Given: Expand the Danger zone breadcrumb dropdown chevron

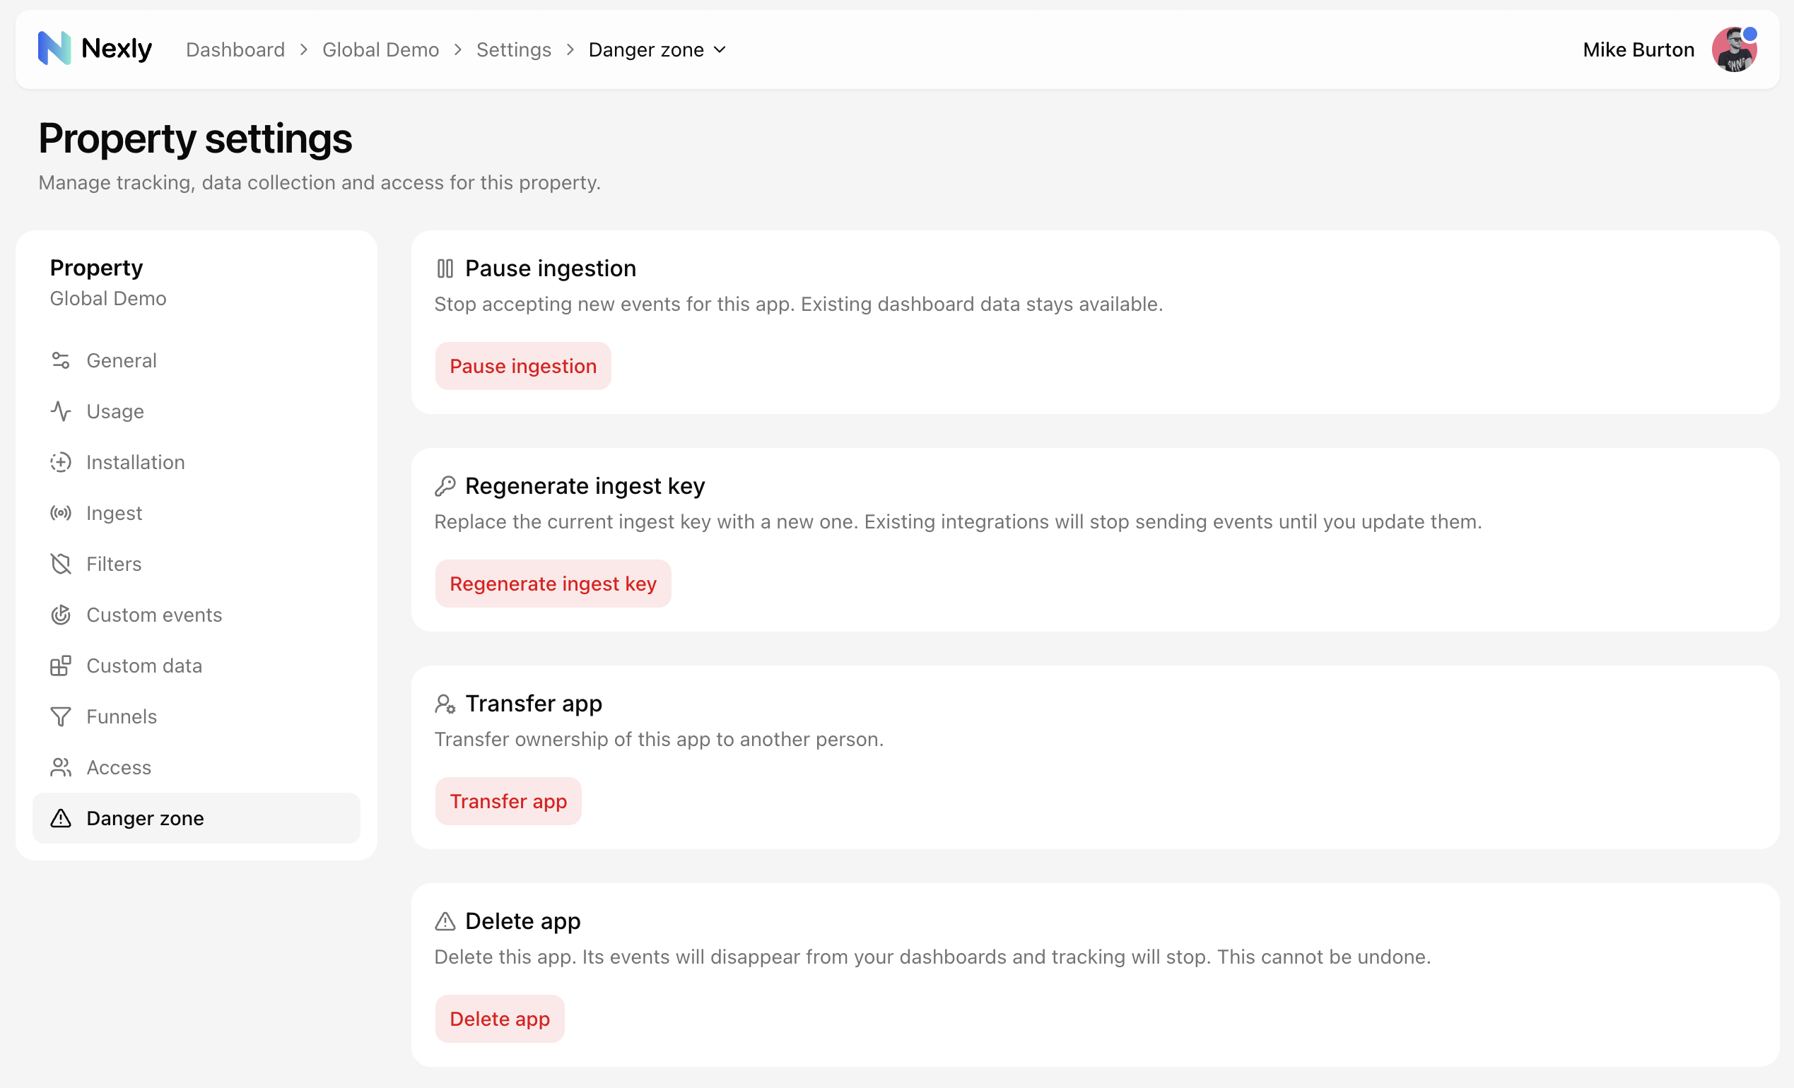Looking at the screenshot, I should (x=720, y=49).
